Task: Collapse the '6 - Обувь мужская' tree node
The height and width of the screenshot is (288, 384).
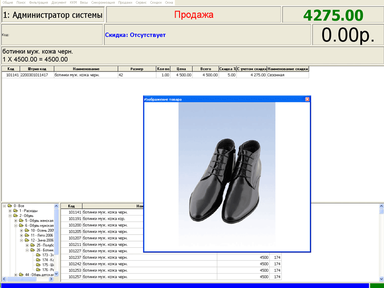Action: [x=16, y=226]
